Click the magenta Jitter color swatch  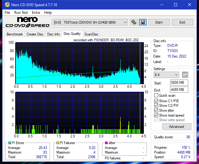[106, 143]
